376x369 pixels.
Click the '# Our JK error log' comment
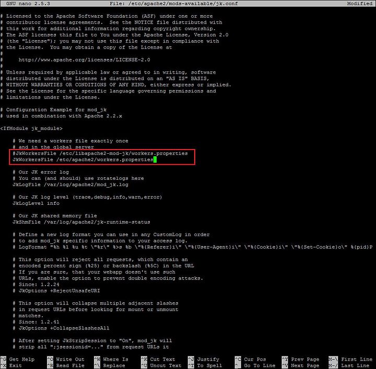tap(41, 172)
